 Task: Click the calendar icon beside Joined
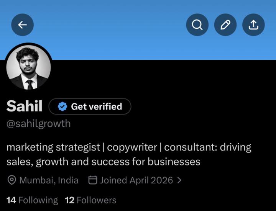93,180
